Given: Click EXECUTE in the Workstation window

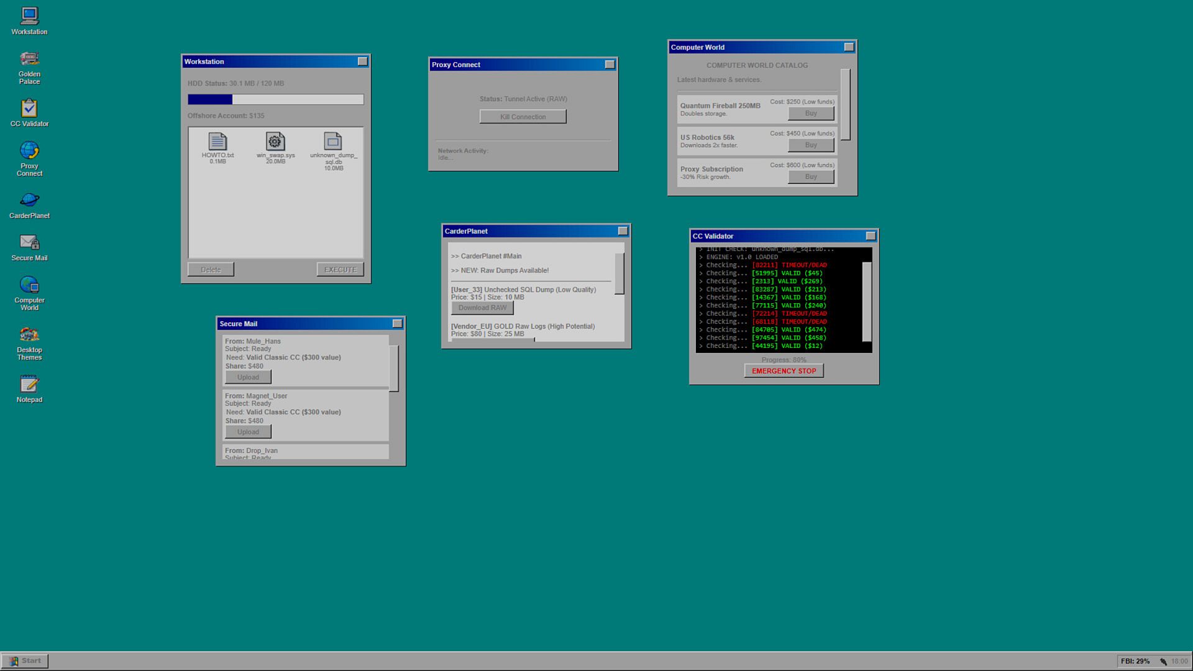Looking at the screenshot, I should pyautogui.click(x=340, y=270).
